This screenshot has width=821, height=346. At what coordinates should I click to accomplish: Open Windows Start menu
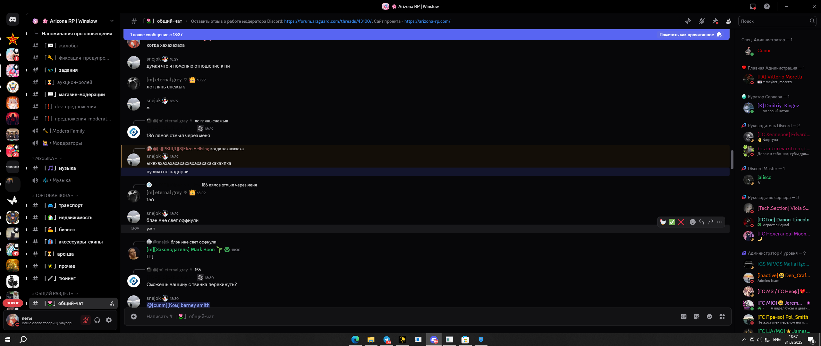click(x=8, y=340)
